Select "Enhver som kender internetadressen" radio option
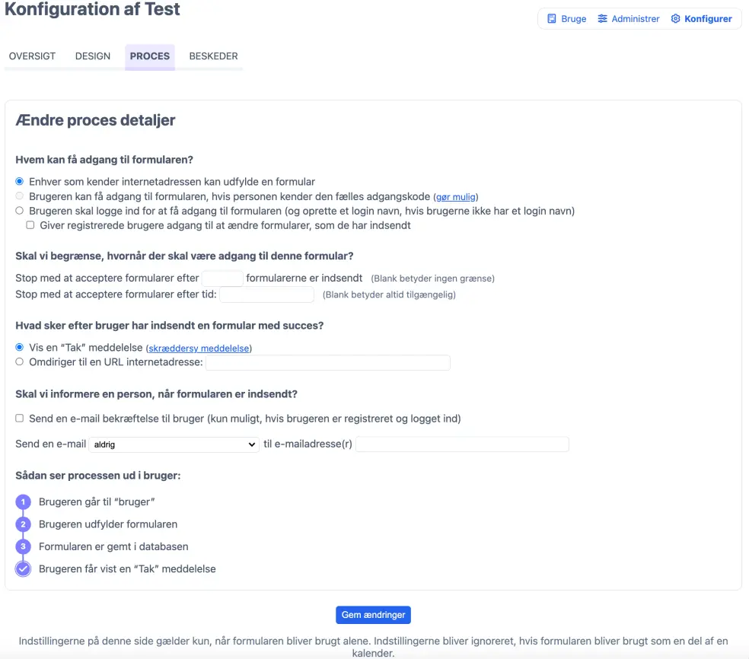Viewport: 749px width, 659px height. coord(20,182)
